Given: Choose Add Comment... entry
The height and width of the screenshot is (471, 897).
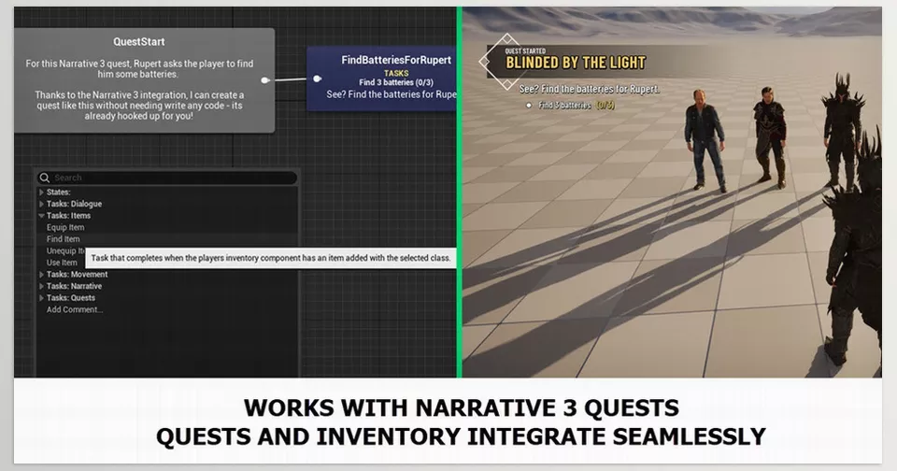Looking at the screenshot, I should pyautogui.click(x=75, y=309).
